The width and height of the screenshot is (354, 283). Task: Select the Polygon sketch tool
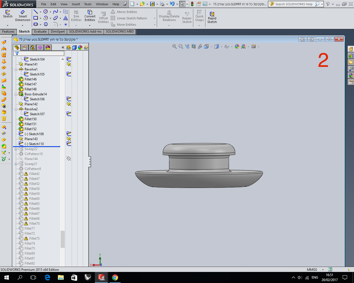[46, 24]
